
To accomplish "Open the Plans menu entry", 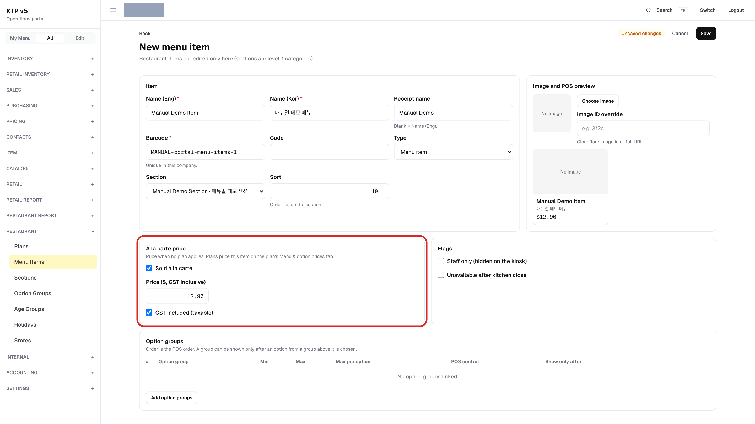I will pos(53,246).
